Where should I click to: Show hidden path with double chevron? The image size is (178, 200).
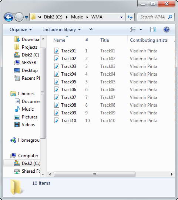(40, 17)
